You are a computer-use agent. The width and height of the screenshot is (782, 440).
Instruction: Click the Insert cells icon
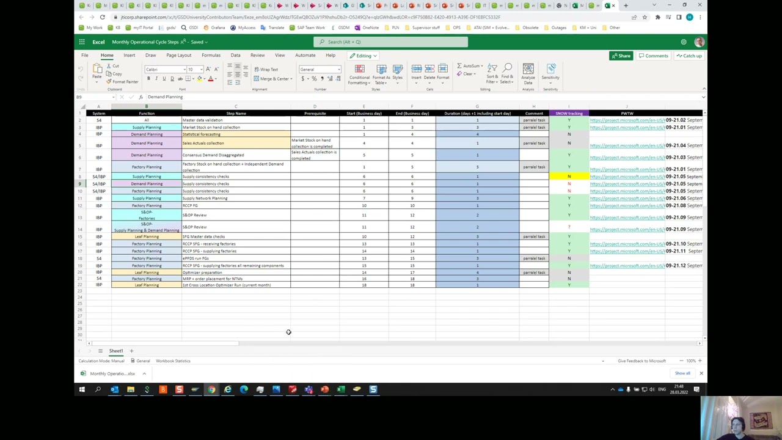416,68
